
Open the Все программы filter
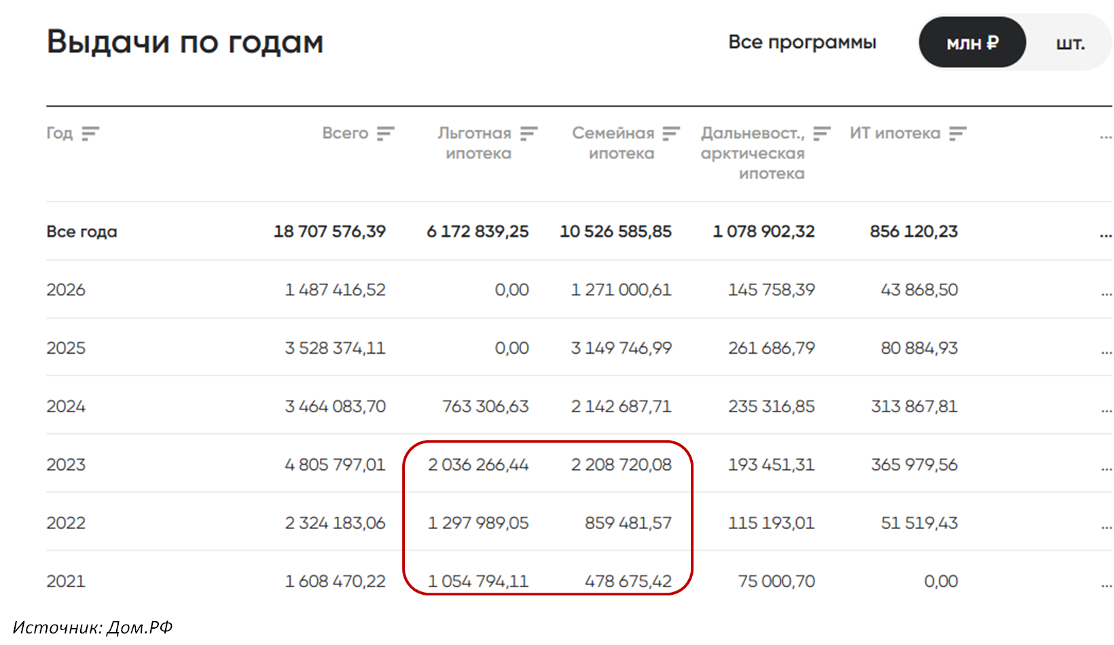point(802,42)
